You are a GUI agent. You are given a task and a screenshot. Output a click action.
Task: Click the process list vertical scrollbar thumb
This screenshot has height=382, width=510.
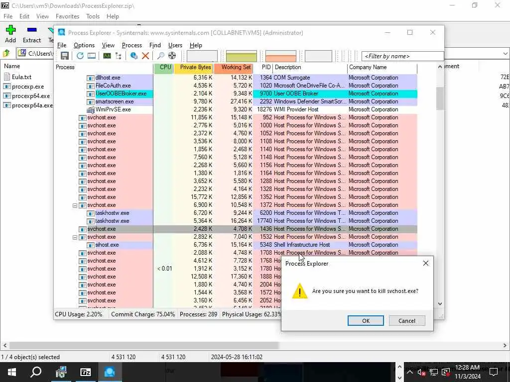click(x=440, y=98)
